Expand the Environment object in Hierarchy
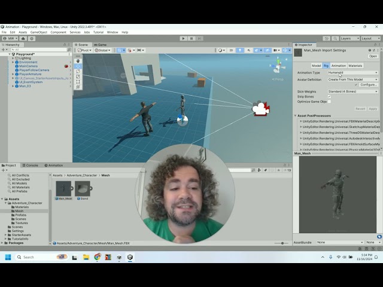 (13, 62)
